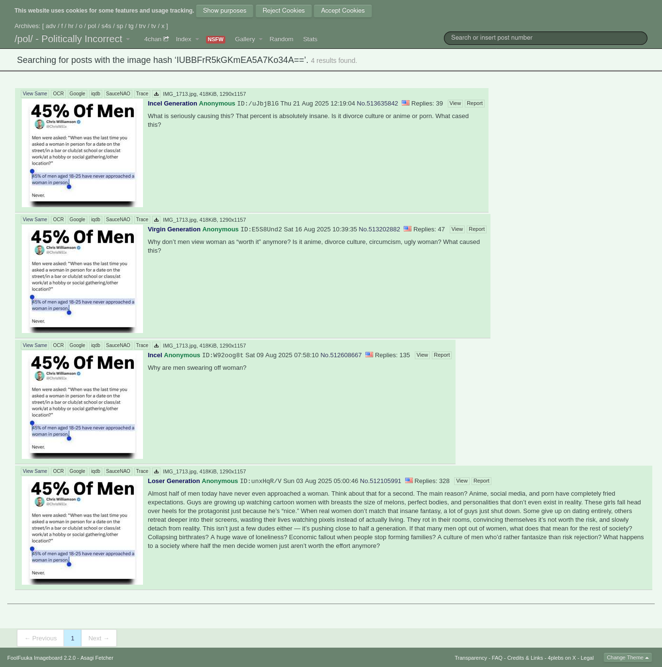
Task: Download image of post No.513635842
Action: click(x=156, y=94)
